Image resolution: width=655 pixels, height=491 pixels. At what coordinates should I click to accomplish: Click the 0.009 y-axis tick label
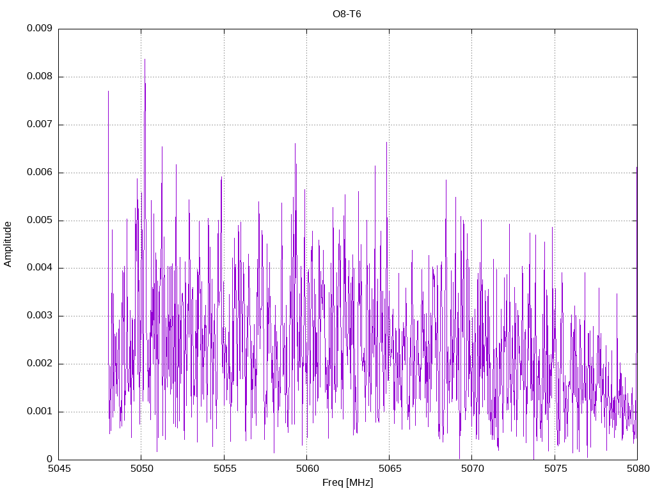40,28
